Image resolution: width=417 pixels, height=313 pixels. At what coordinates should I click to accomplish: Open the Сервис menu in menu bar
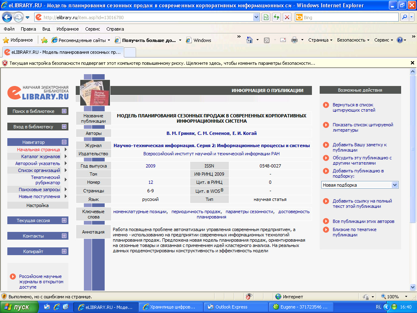pyautogui.click(x=92, y=29)
